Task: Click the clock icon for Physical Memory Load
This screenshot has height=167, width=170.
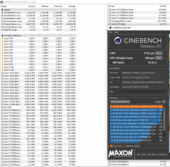Action: 2,27
